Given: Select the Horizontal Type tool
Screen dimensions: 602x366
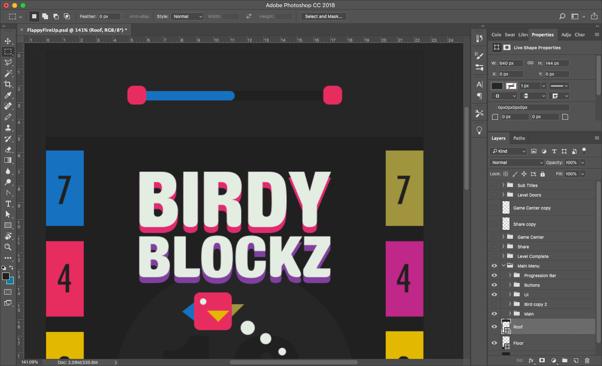Looking at the screenshot, I should click(8, 204).
